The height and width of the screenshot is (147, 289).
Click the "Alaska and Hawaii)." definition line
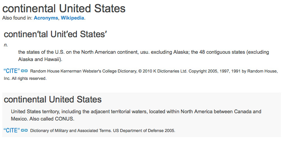click(x=40, y=59)
